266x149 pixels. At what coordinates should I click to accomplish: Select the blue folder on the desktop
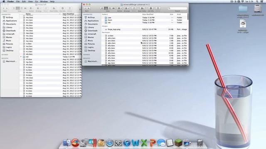pyautogui.click(x=243, y=9)
